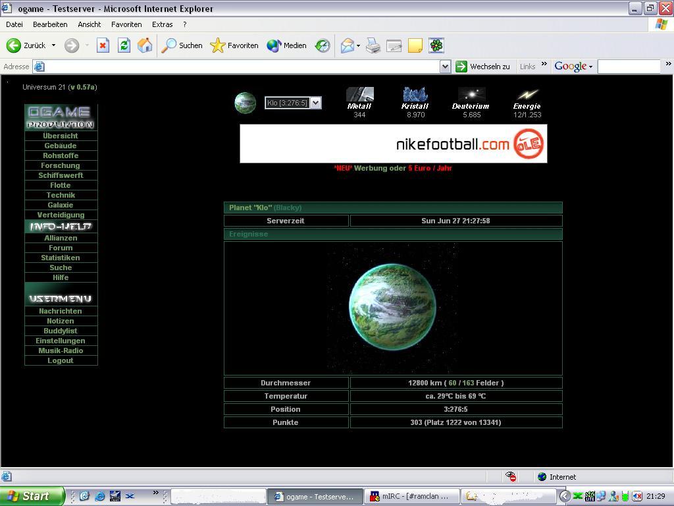Go to Schiffswerft in the sidebar
The height and width of the screenshot is (506, 674).
click(x=61, y=175)
